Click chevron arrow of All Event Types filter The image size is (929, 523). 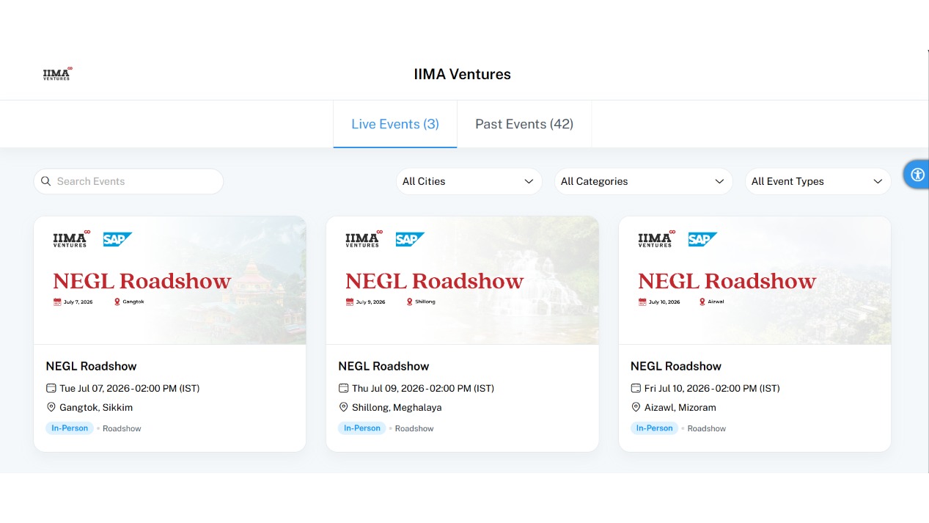(x=878, y=181)
